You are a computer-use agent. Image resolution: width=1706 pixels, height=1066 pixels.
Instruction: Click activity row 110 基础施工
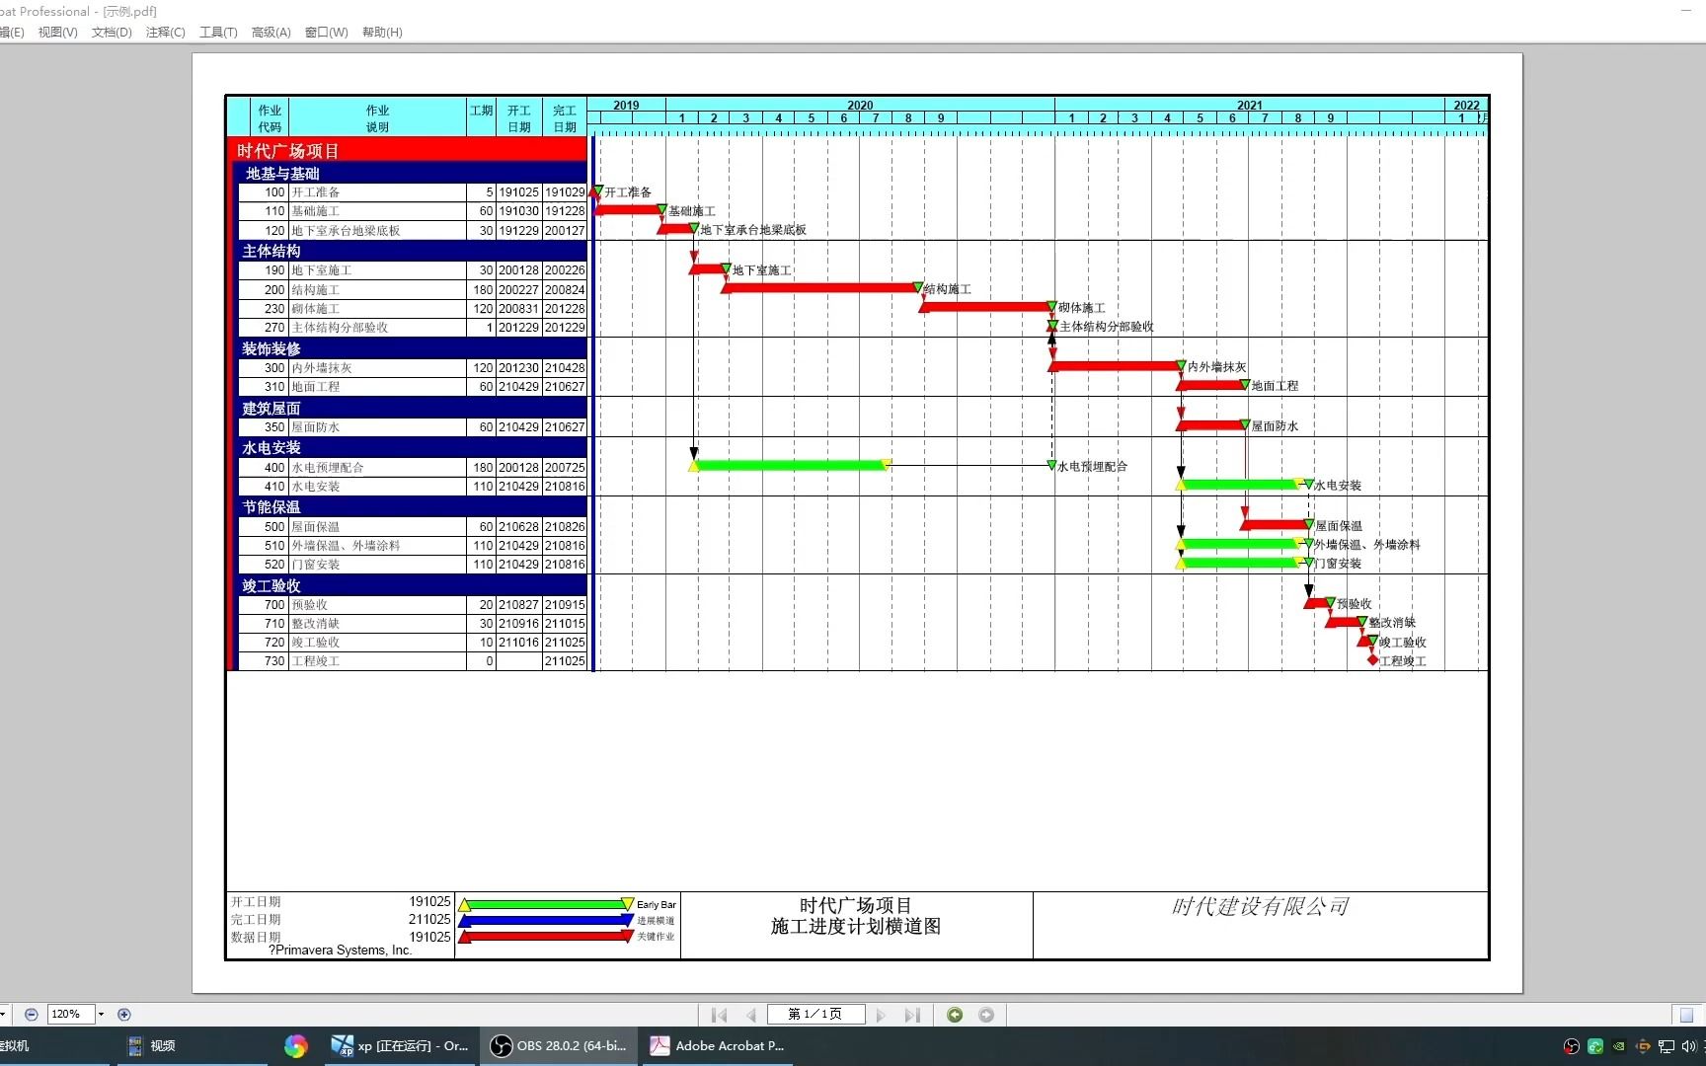(x=413, y=211)
